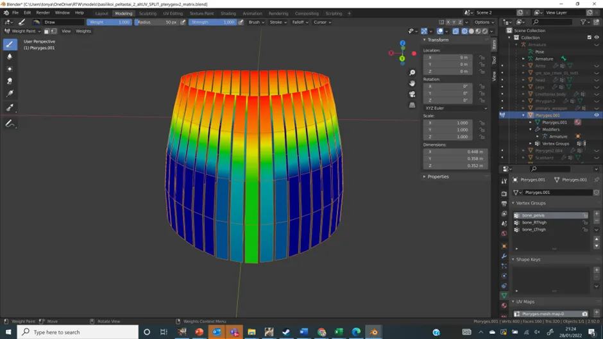Viewport: 603px width, 339px height.
Task: Toggle visibility of Pteryges.001 object
Action: pos(597,115)
